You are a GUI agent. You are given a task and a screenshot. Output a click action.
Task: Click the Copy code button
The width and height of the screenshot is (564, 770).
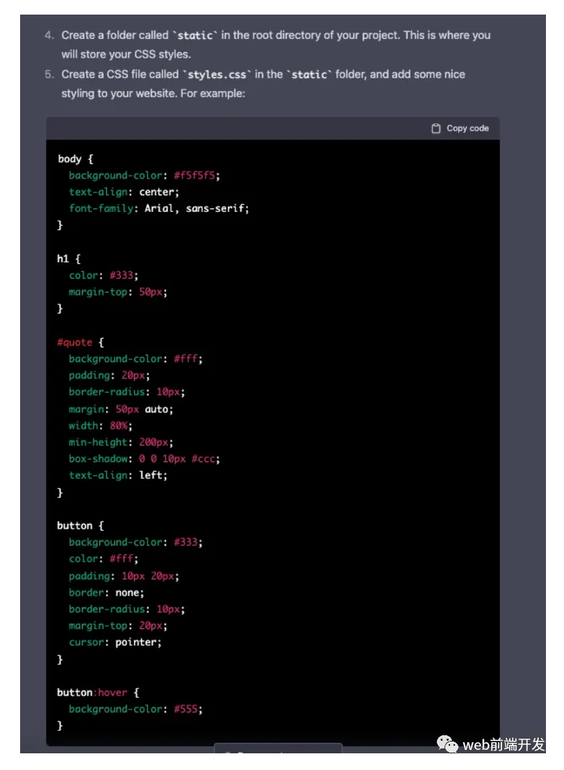click(460, 128)
